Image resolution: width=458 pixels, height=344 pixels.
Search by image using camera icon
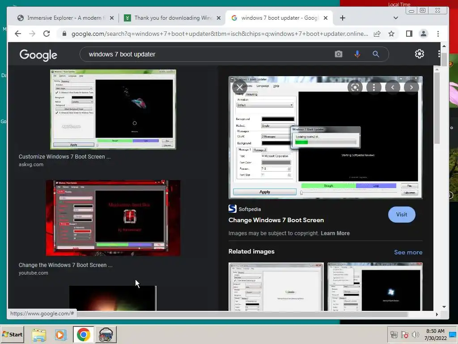(338, 54)
